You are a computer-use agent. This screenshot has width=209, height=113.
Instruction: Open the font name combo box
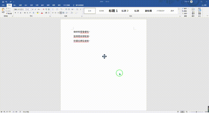tap(20, 10)
